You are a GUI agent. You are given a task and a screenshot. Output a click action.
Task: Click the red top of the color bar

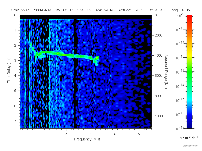tap(189, 17)
